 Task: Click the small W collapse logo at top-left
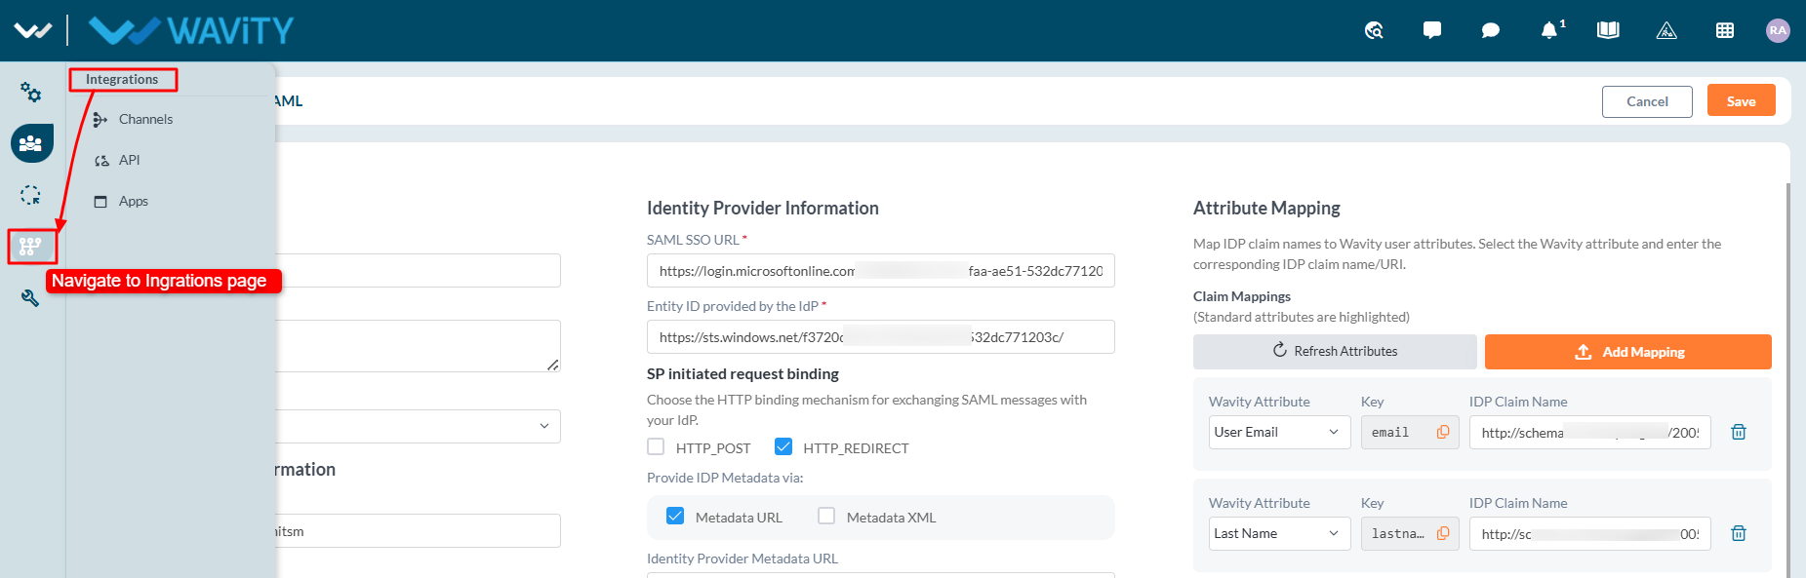tap(32, 30)
